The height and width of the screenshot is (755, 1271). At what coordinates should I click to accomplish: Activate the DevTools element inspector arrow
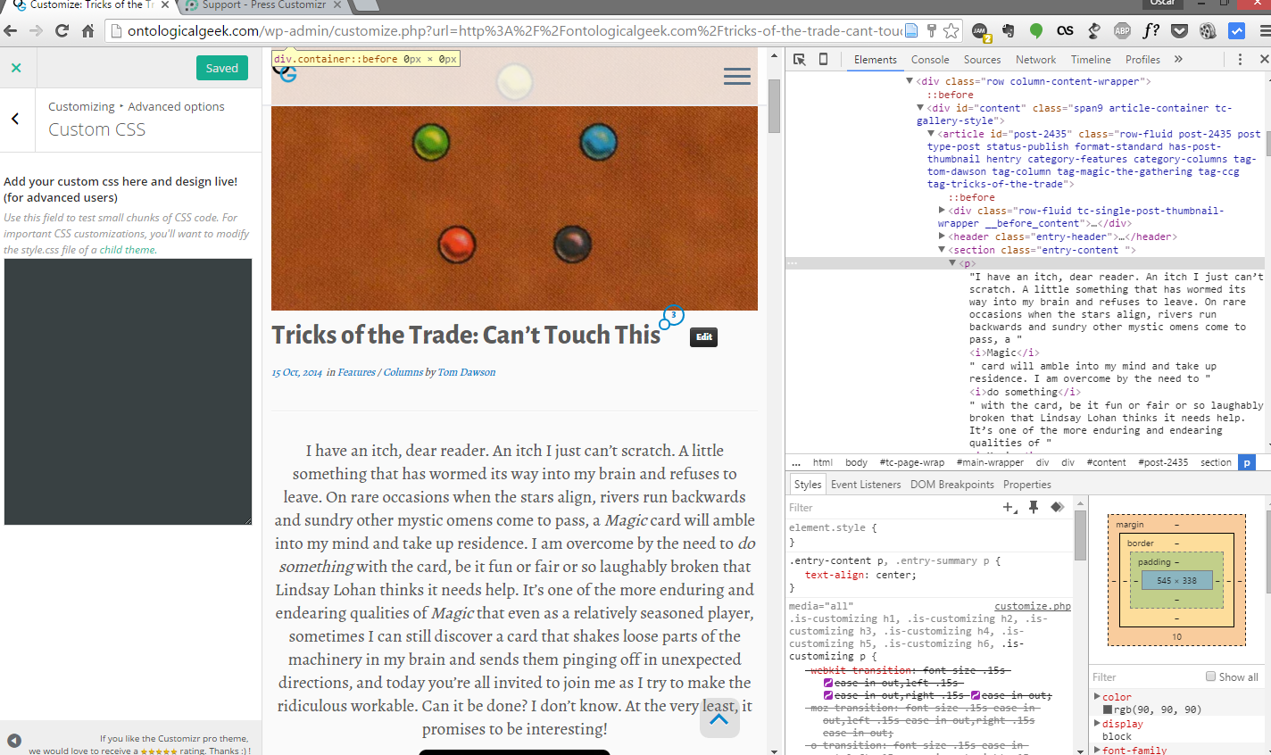pos(799,59)
